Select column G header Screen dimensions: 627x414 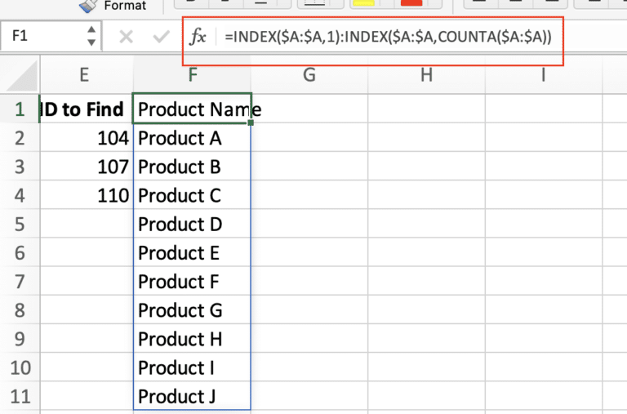309,75
